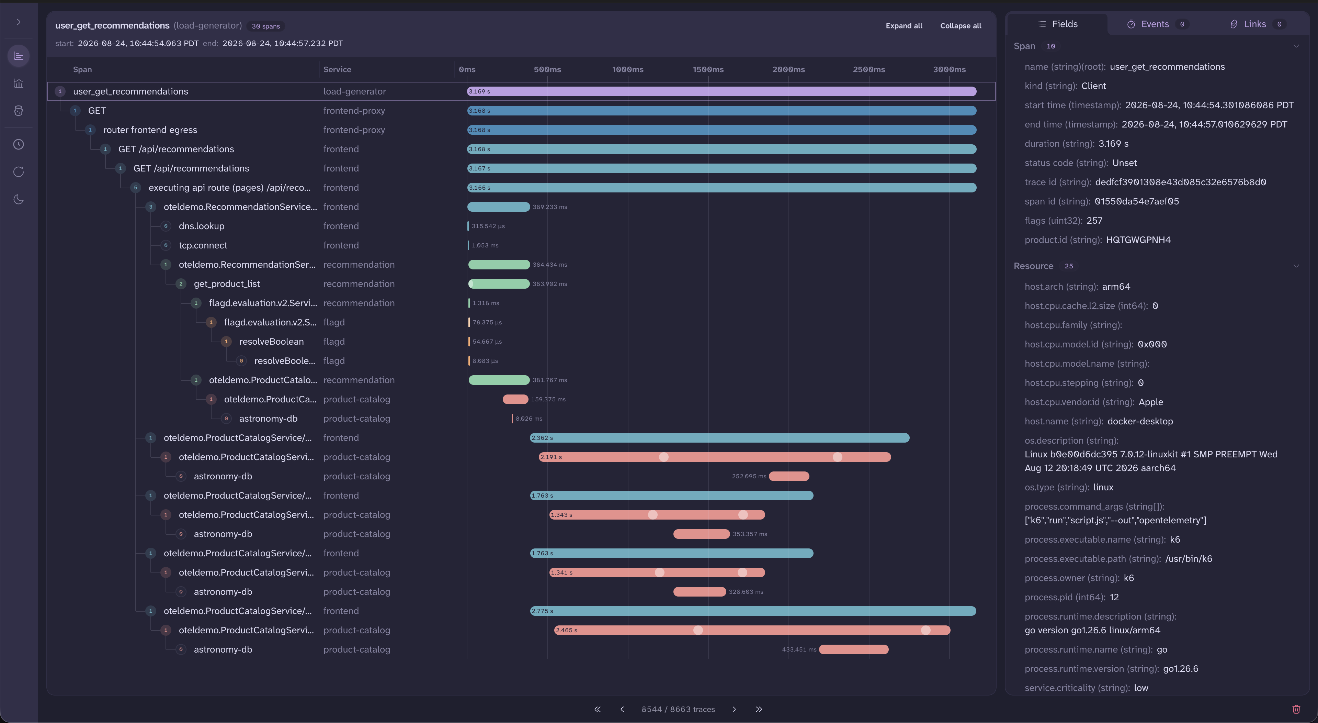Collapse executing api route span node badge

tap(136, 187)
